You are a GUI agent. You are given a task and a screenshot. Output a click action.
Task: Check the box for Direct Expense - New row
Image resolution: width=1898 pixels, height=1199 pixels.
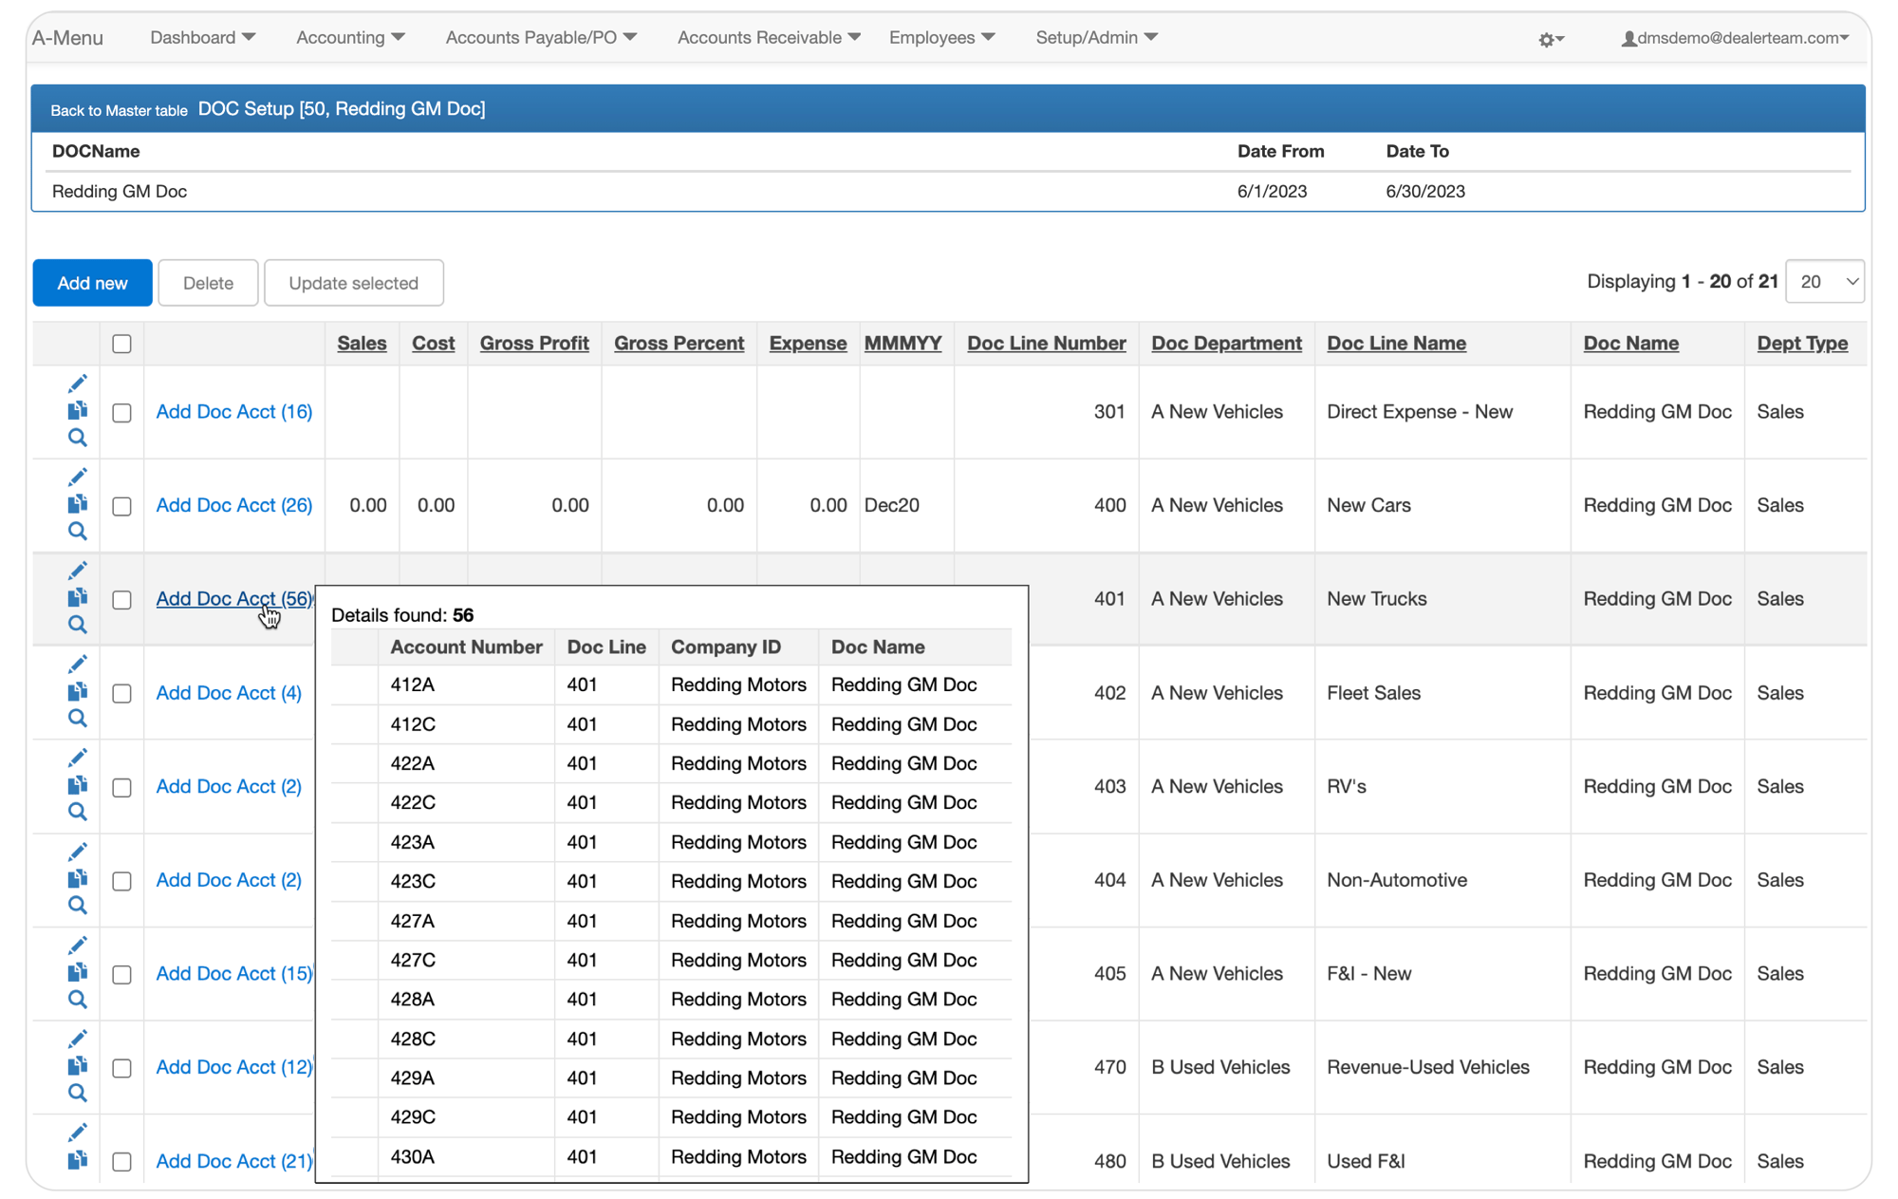point(121,412)
